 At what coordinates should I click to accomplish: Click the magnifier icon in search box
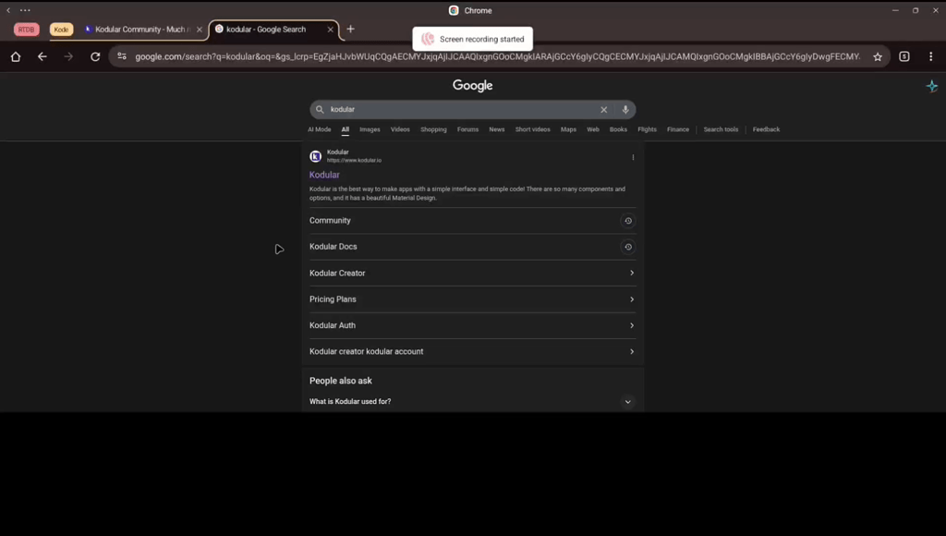(x=320, y=109)
